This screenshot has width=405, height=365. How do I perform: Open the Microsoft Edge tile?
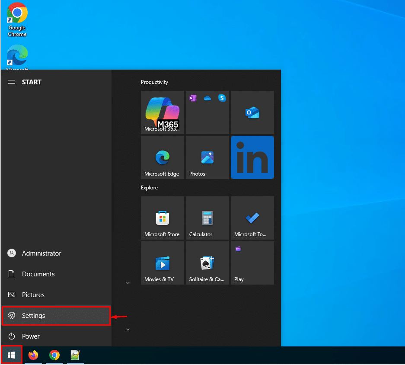tap(163, 157)
